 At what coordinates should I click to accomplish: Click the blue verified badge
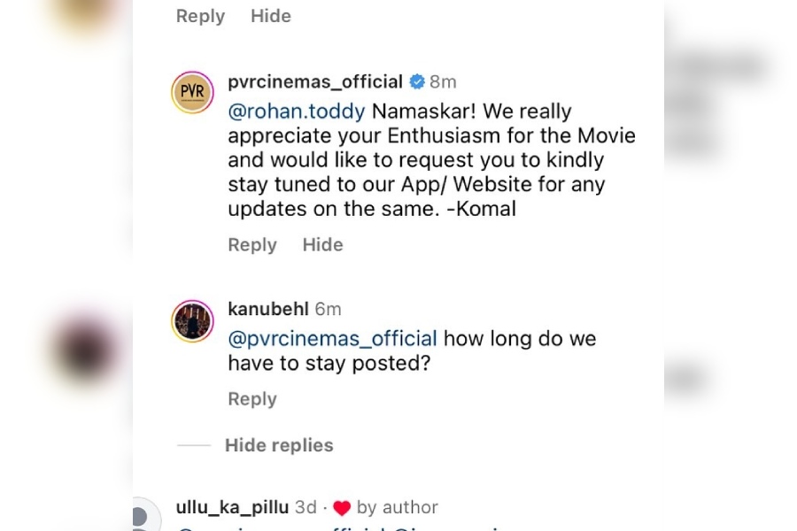coord(416,82)
